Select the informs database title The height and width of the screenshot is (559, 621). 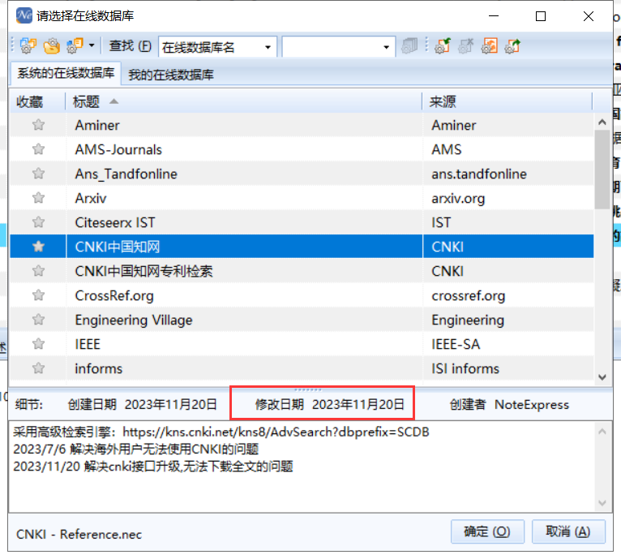pyautogui.click(x=99, y=368)
